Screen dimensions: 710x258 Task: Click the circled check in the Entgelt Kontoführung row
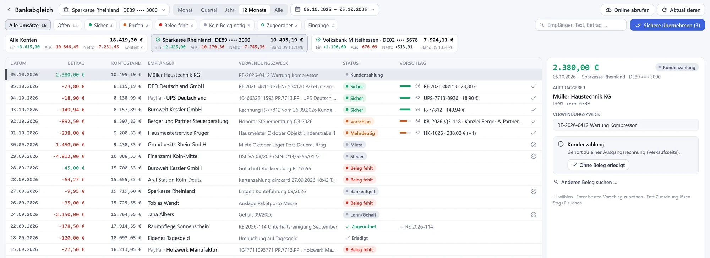click(533, 191)
